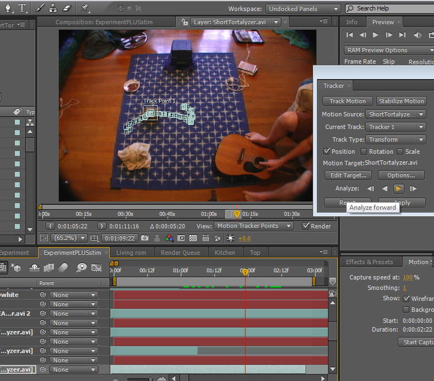Click Track Motion button
Image resolution: width=434 pixels, height=381 pixels.
pos(347,101)
